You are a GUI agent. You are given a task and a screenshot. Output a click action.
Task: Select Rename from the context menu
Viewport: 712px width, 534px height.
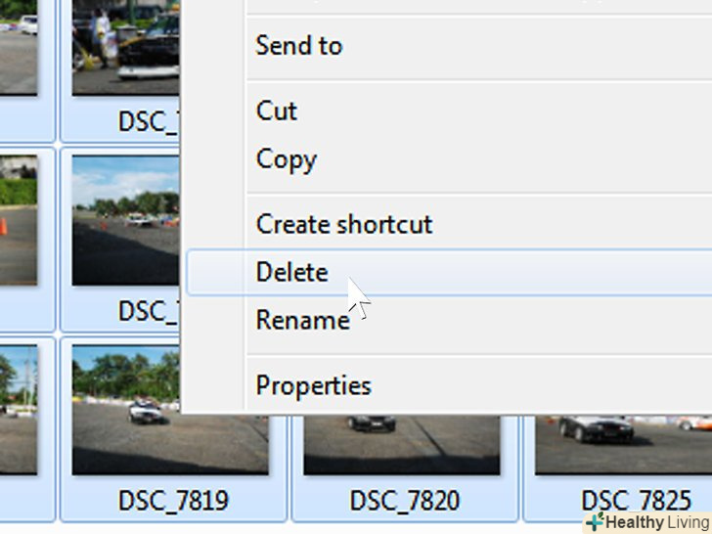point(302,320)
